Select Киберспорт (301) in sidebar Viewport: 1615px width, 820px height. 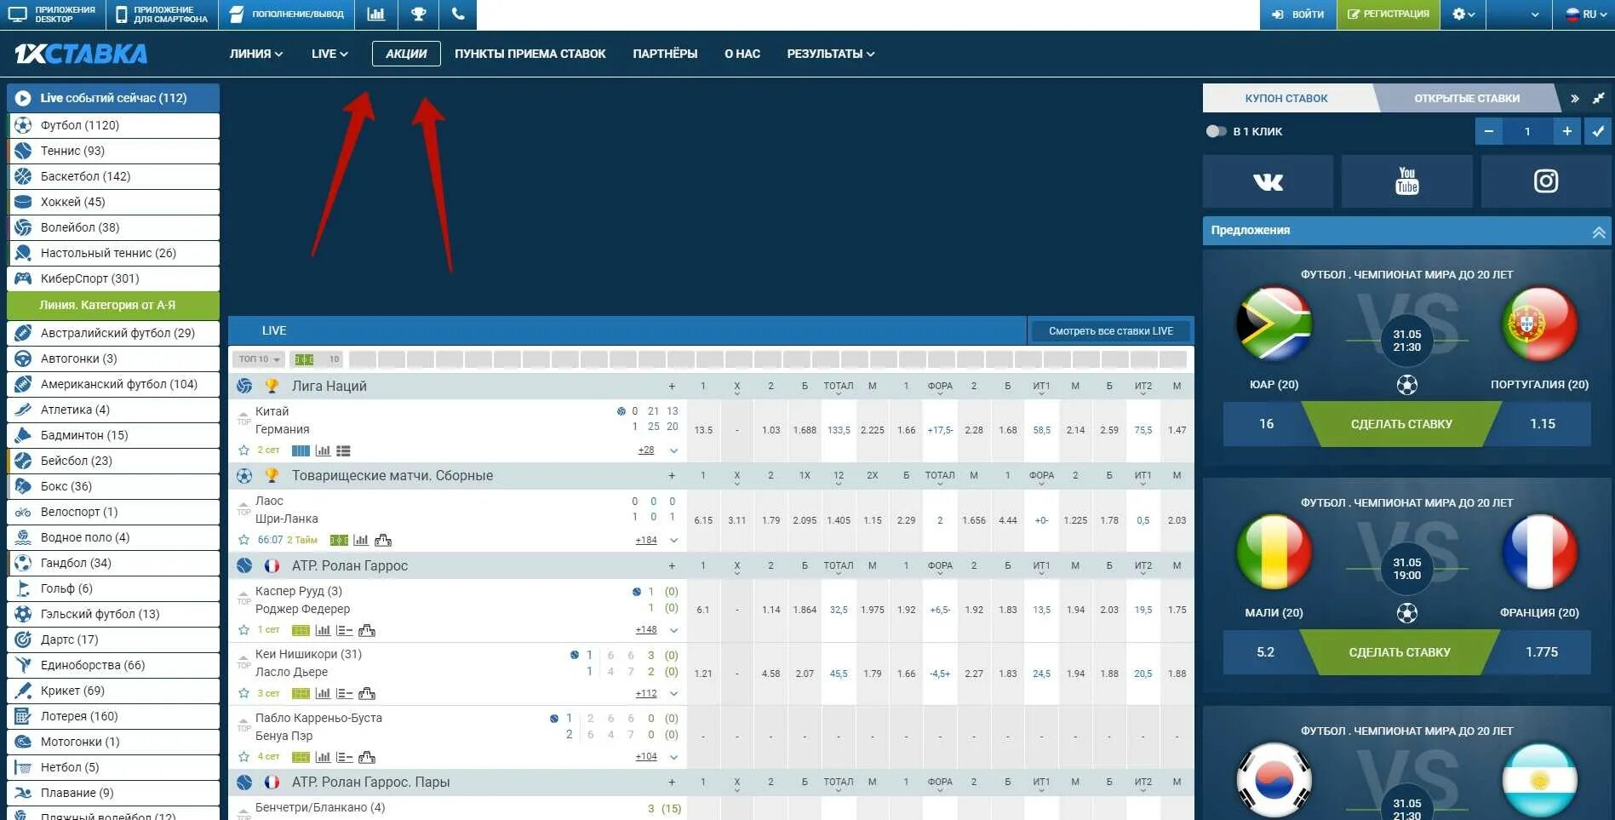click(113, 278)
